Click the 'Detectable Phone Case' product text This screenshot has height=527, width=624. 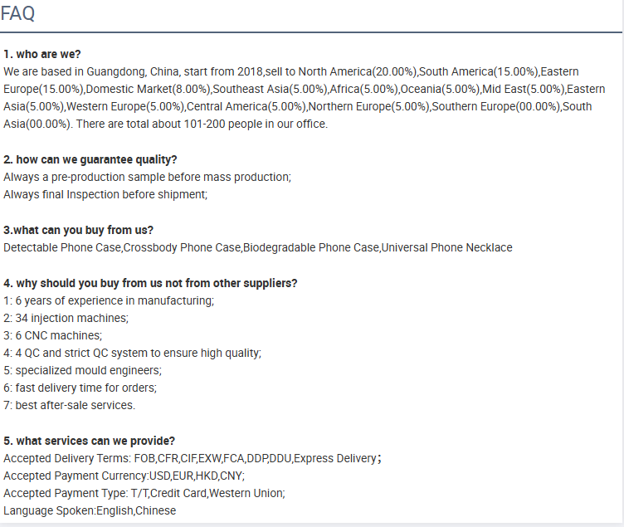click(x=62, y=247)
